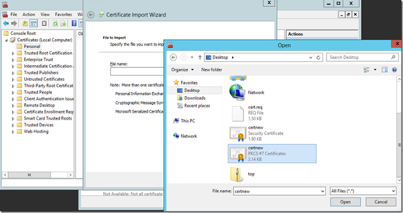
Task: Select Downloads in the navigation pane
Action: pyautogui.click(x=194, y=98)
